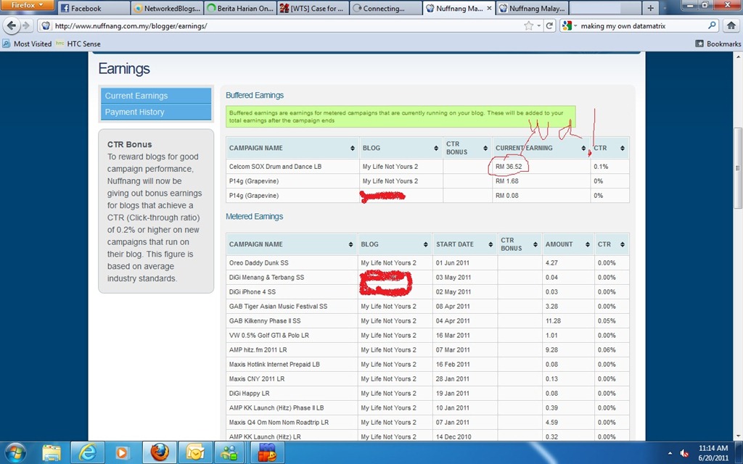This screenshot has height=464, width=743.
Task: Sort metered table by Campaign Name
Action: point(292,244)
